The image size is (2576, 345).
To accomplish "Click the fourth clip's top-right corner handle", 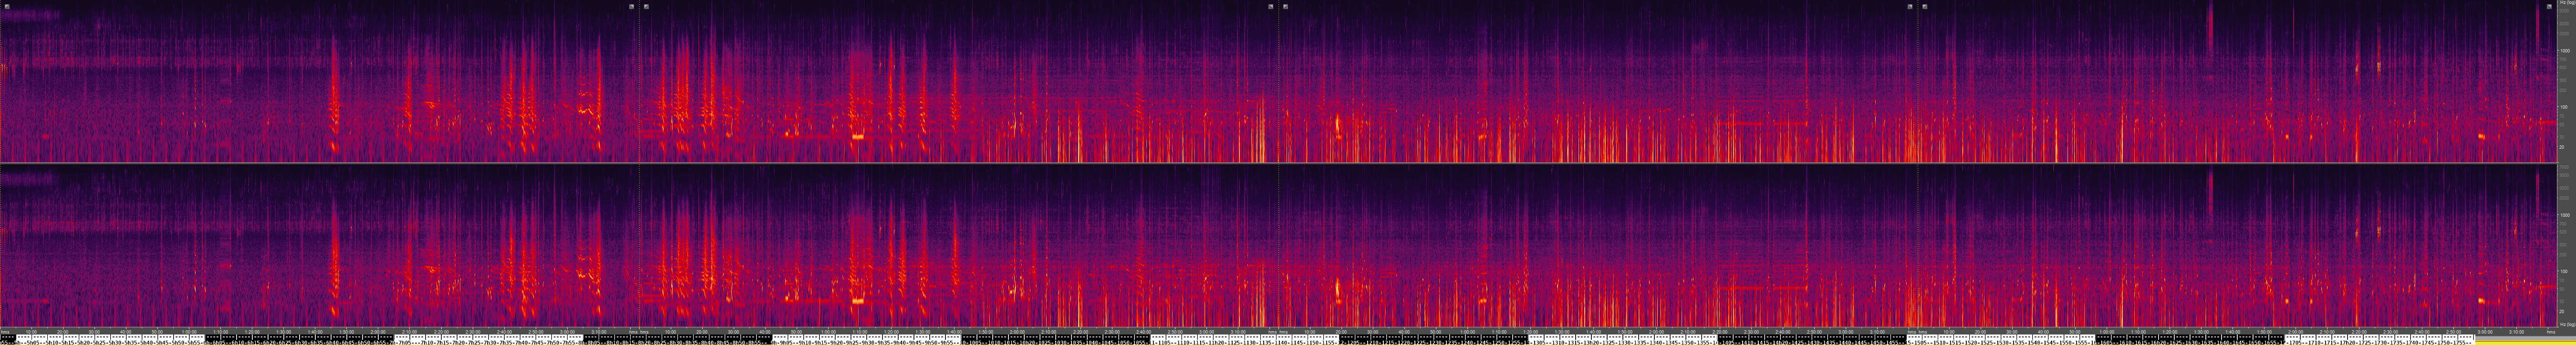I will click(2549, 6).
